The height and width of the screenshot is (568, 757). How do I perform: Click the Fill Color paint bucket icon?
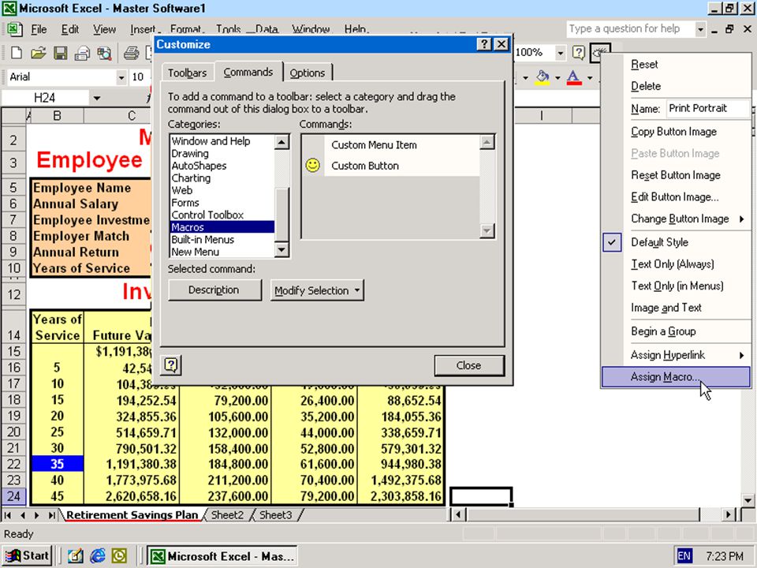coord(543,77)
